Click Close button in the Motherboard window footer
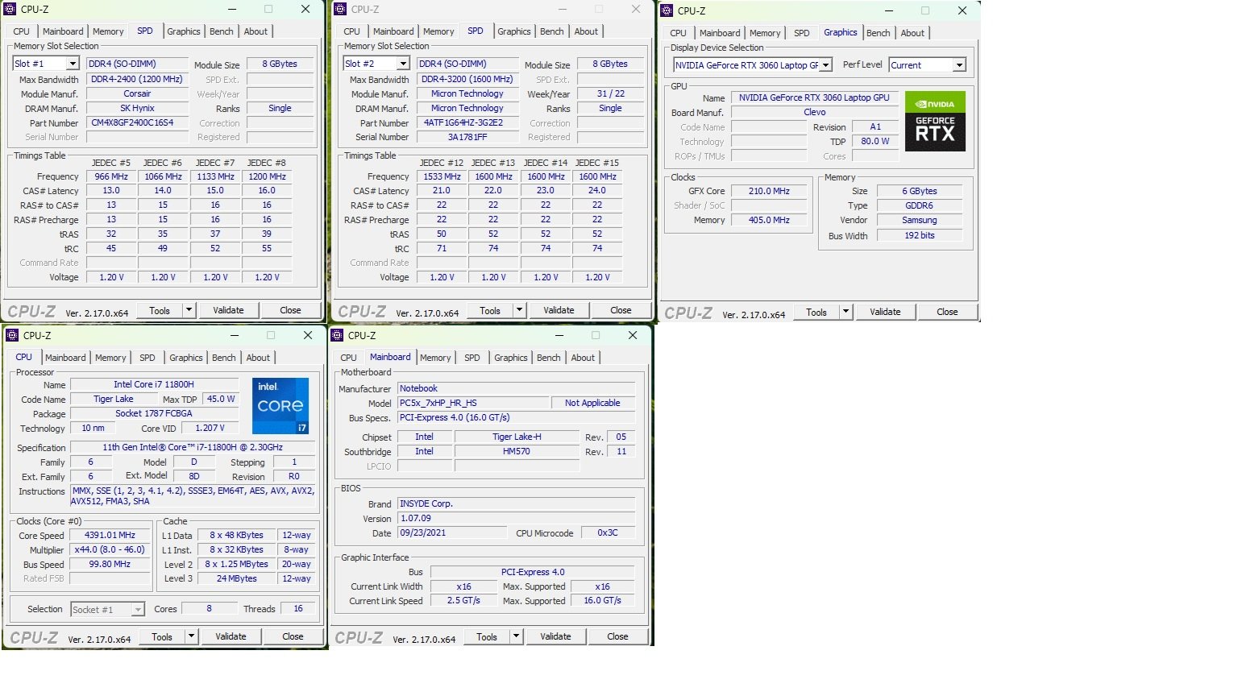Image resolution: width=1238 pixels, height=696 pixels. [x=617, y=636]
